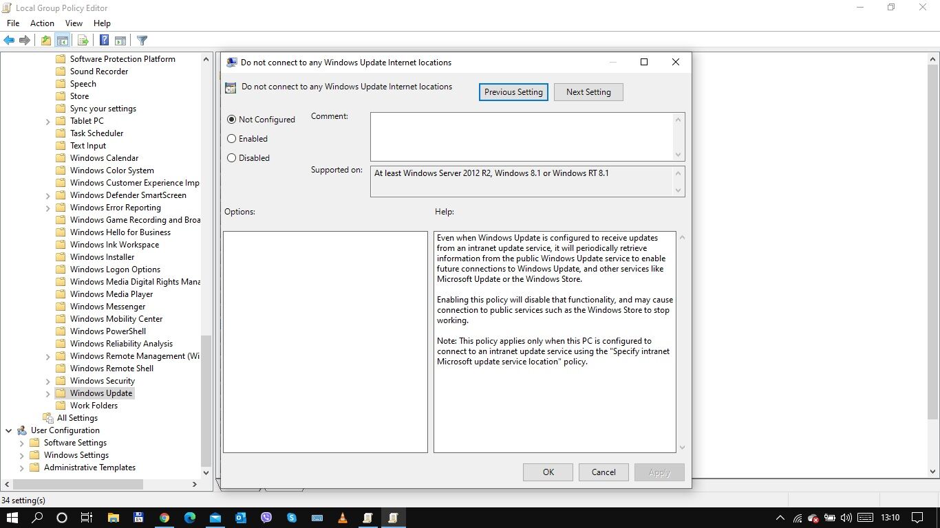Open the Action Center notification icon
940x528 pixels.
click(x=917, y=518)
